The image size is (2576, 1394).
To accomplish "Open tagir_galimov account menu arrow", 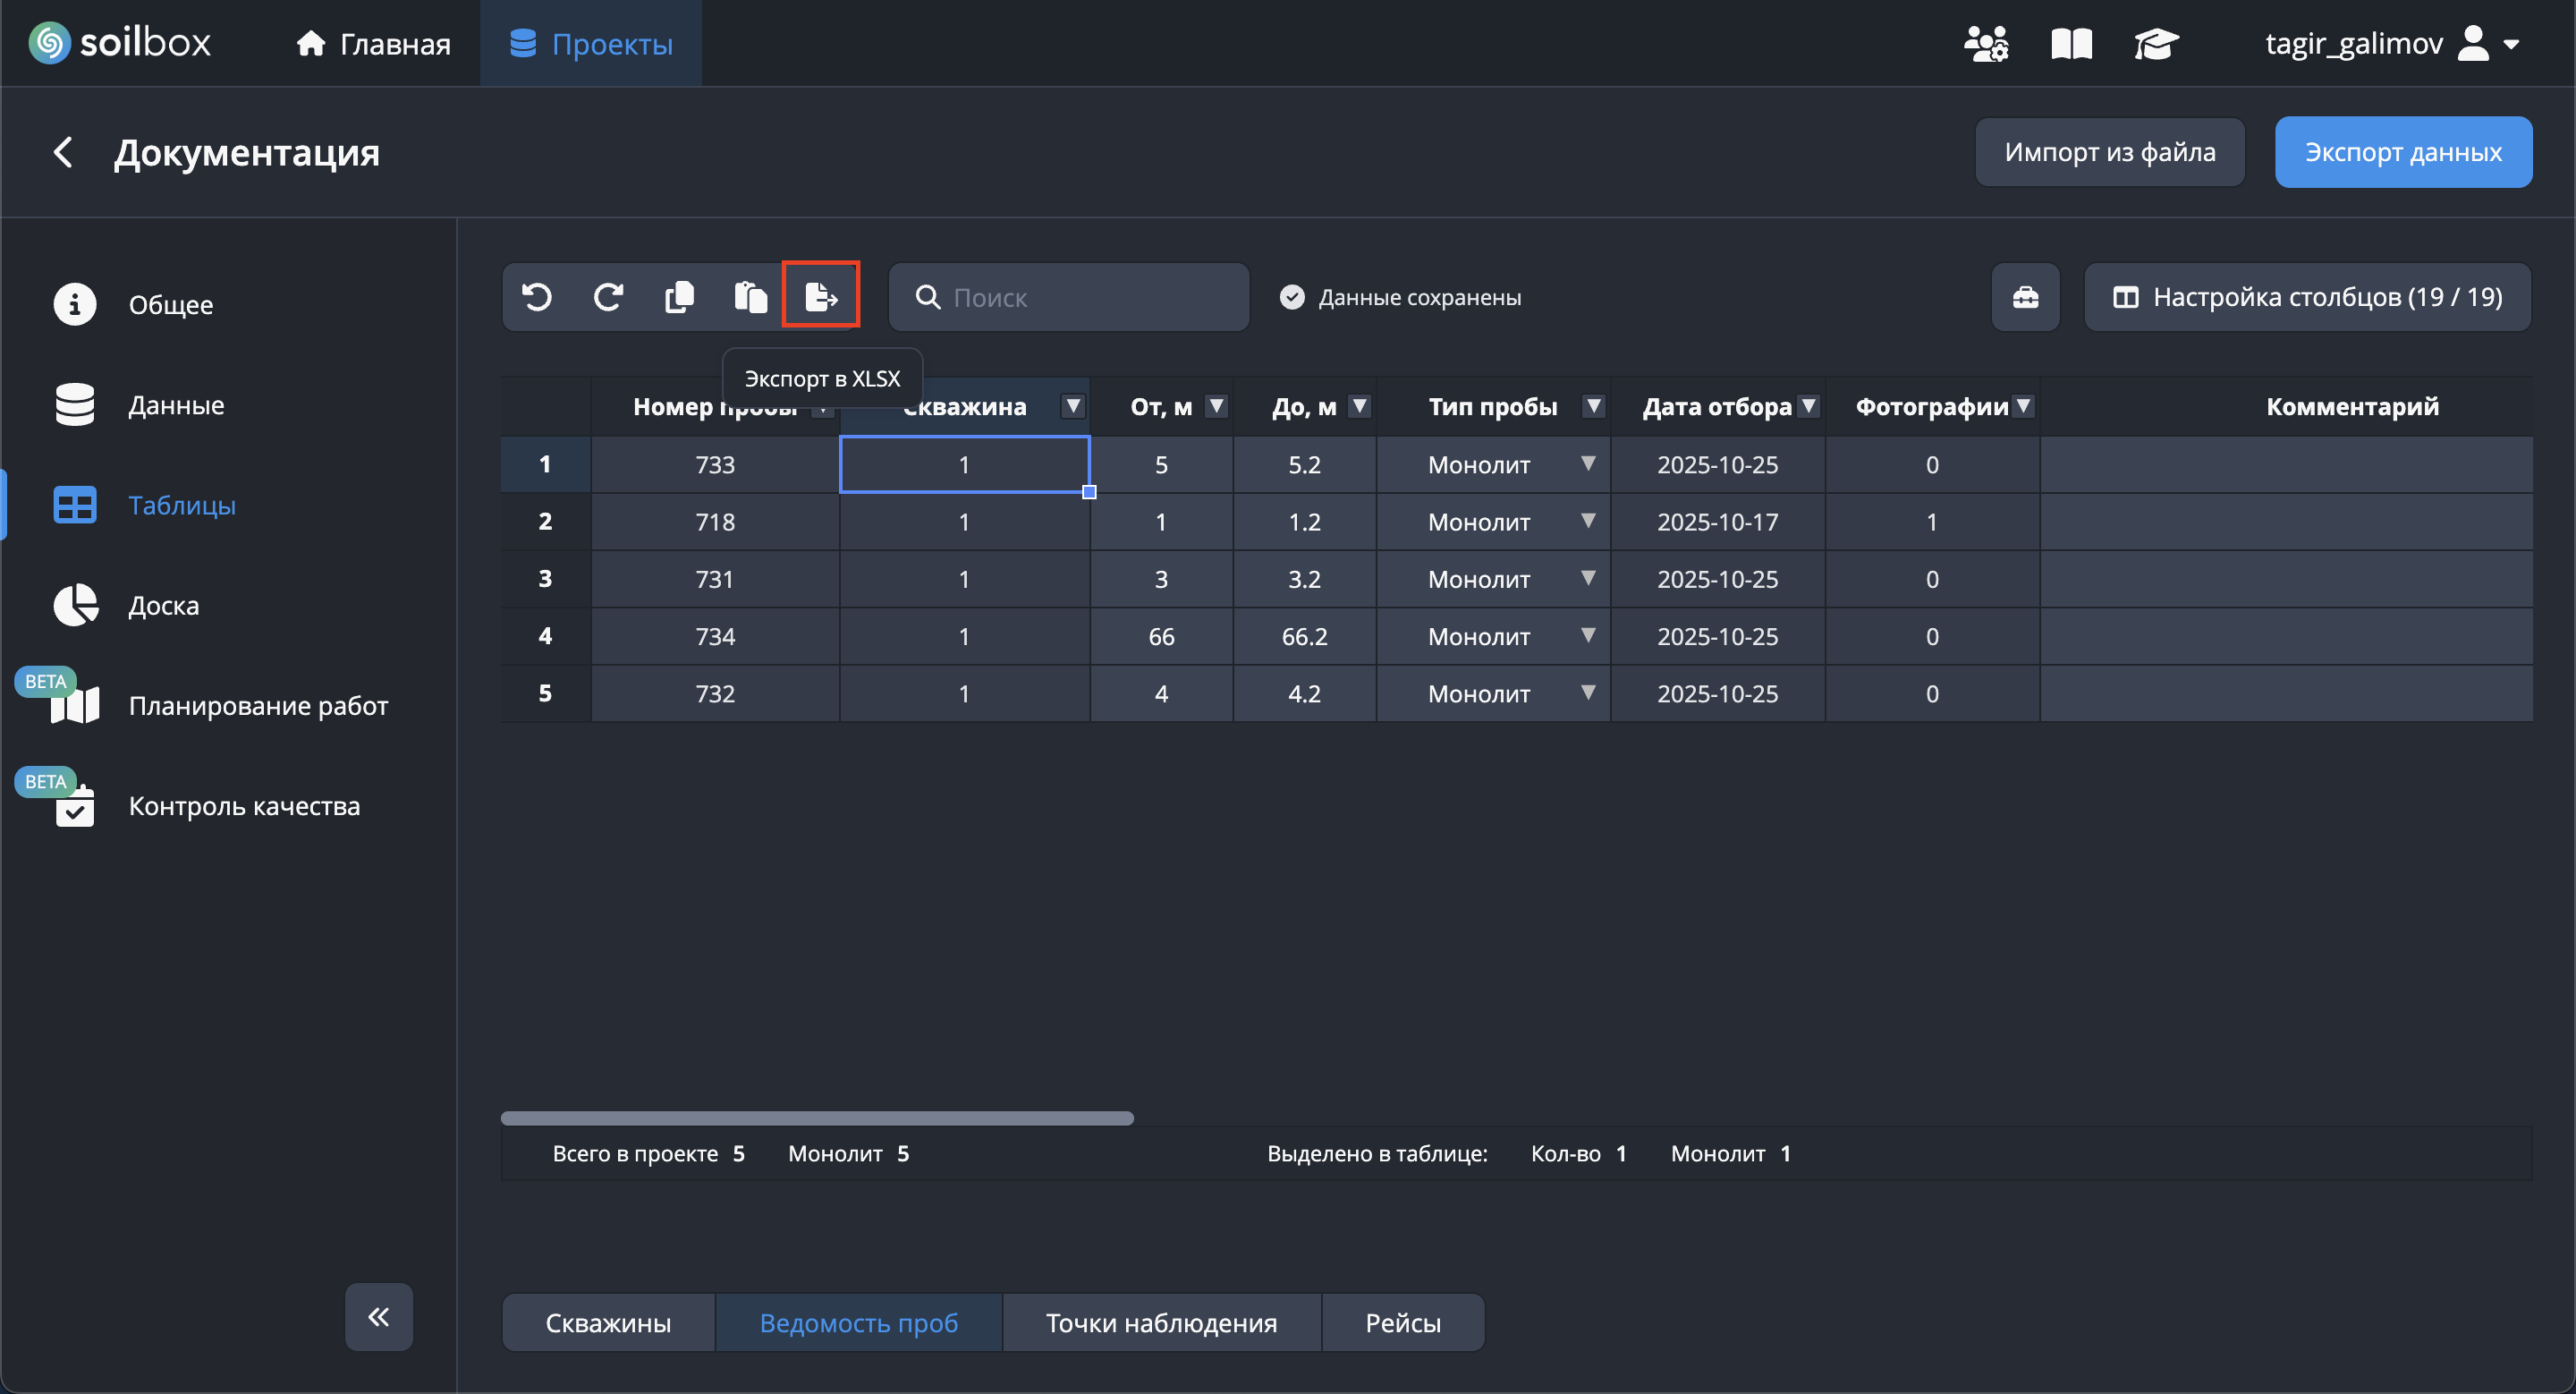I will tap(2511, 44).
